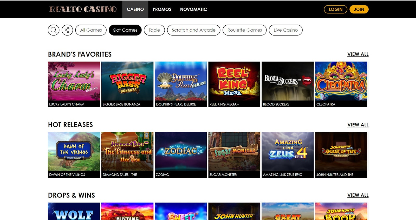Select the Table filter pill
Viewport: 416px width, 220px height.
(x=154, y=30)
